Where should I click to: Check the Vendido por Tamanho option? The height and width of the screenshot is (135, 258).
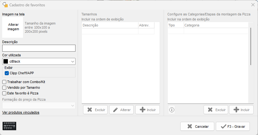[x=4, y=87]
